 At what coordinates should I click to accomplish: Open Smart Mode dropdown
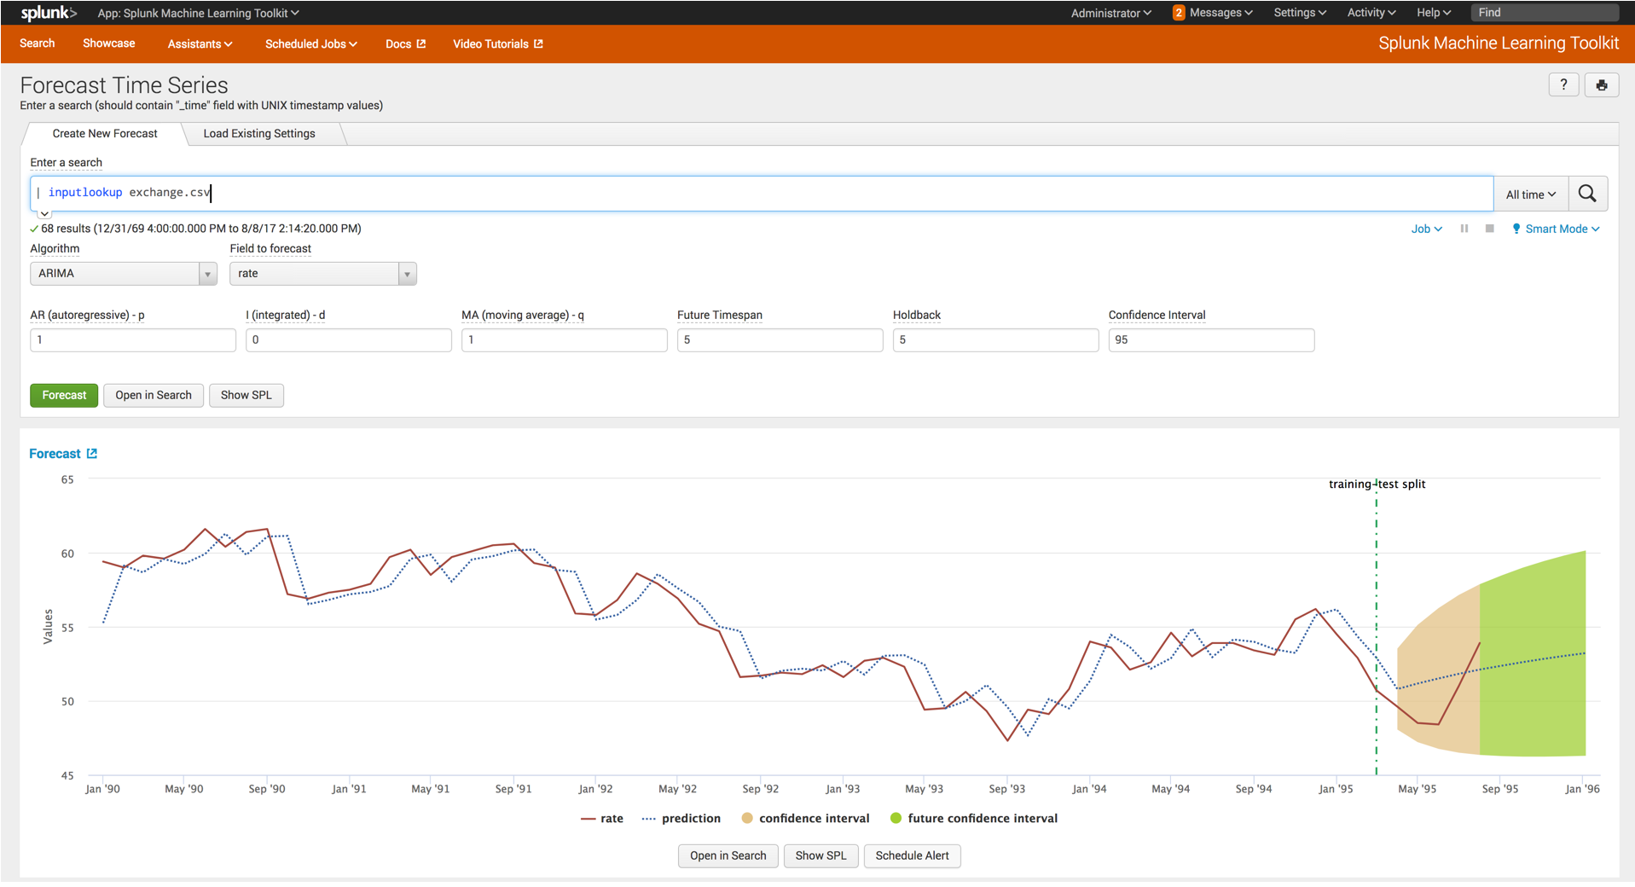[1556, 229]
